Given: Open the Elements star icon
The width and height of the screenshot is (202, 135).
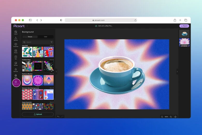Looking at the screenshot, I should click(16, 70).
